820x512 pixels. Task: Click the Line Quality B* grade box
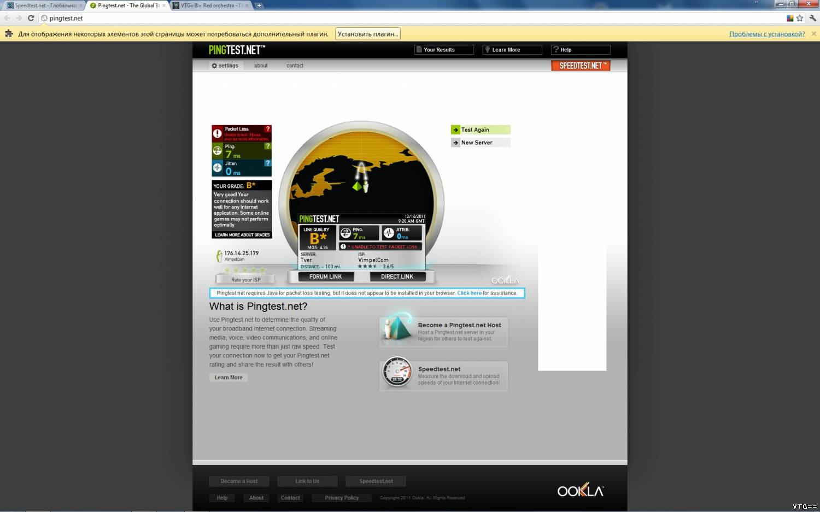coord(318,238)
